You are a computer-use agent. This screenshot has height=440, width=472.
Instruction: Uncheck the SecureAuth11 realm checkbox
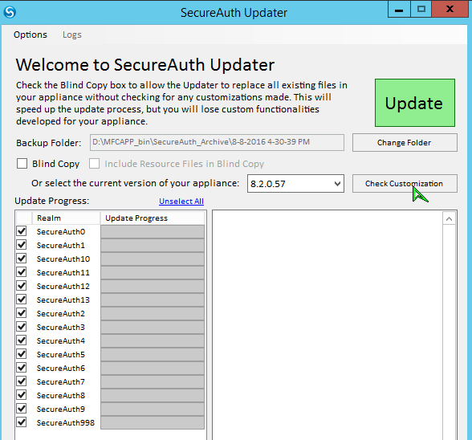tap(22, 272)
